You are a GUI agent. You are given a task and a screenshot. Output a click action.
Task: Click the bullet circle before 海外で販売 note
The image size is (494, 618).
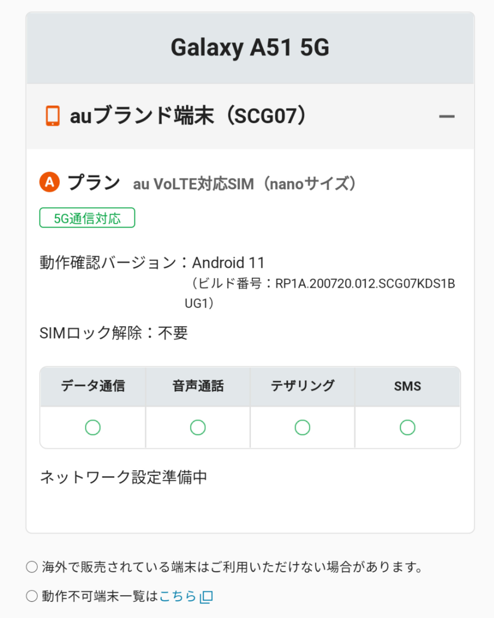tap(32, 567)
